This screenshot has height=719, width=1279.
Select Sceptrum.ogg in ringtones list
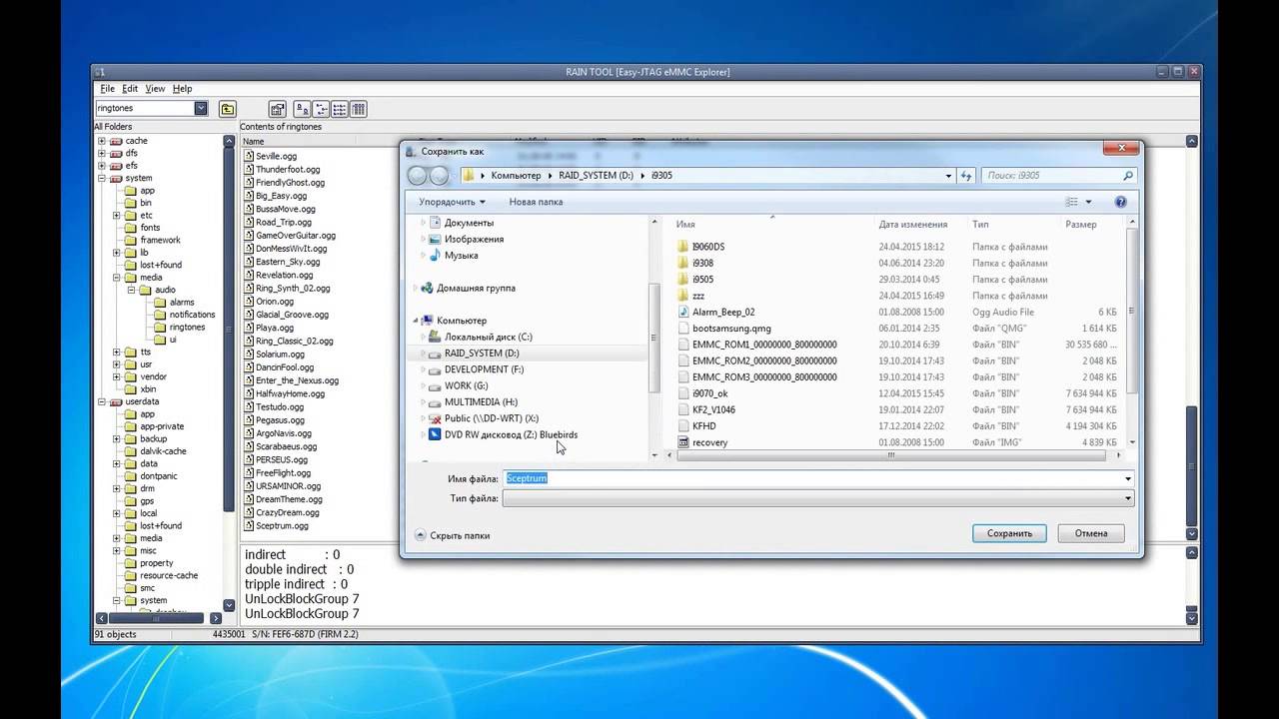pyautogui.click(x=282, y=525)
